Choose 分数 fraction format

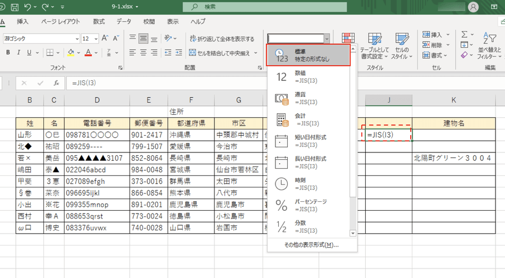(308, 227)
